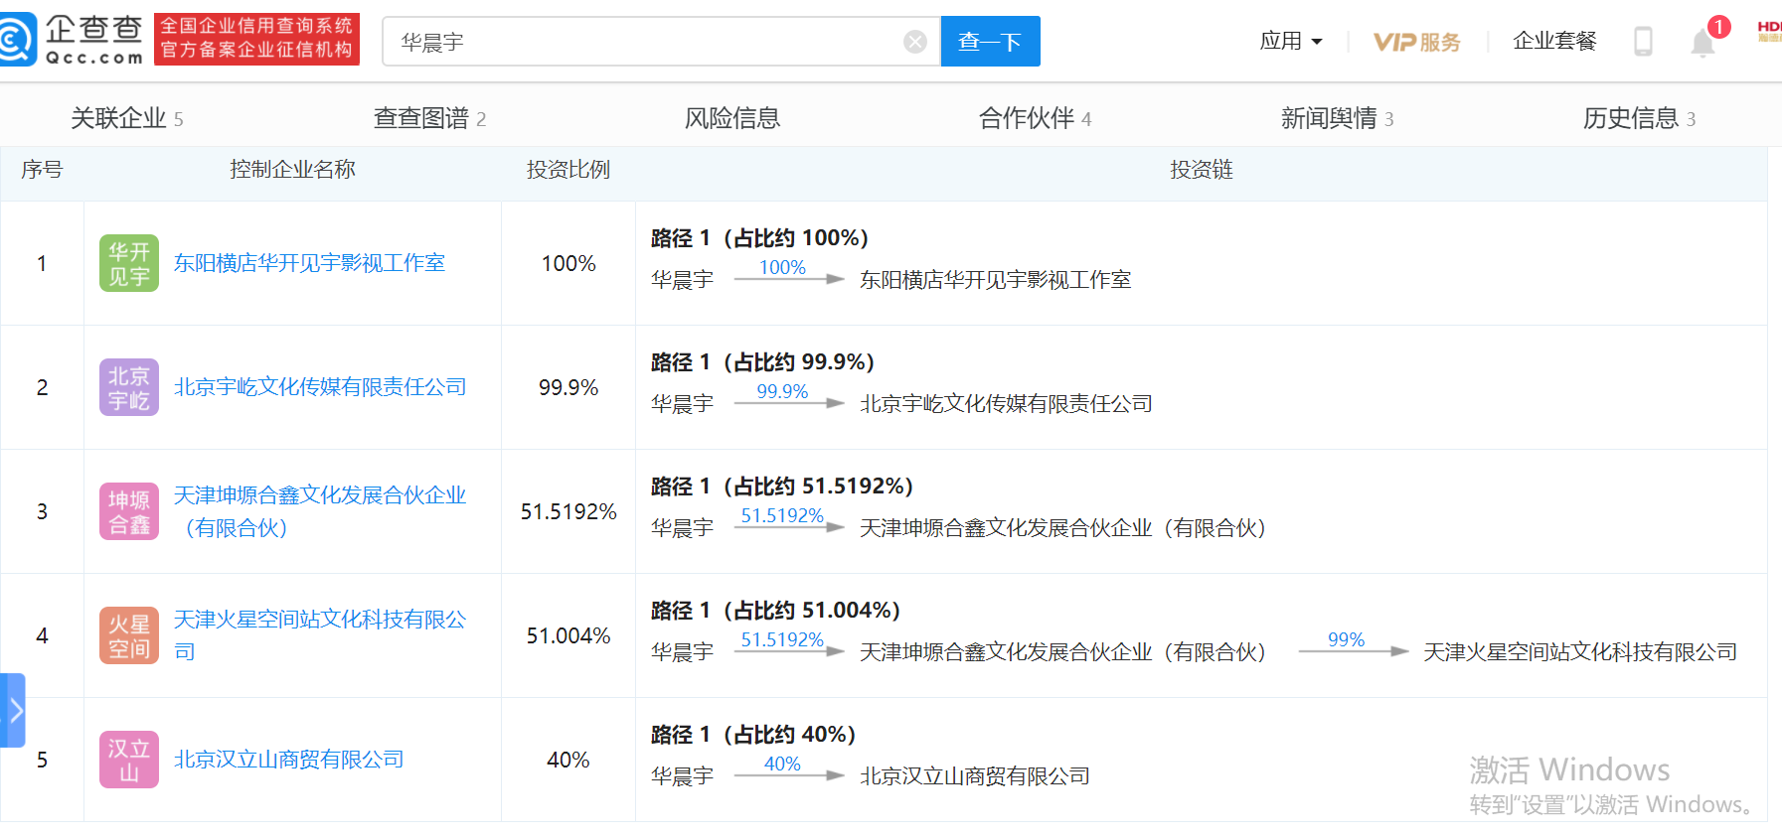Viewport: 1782px width, 836px height.
Task: Open the mobile phone app icon
Action: [1643, 42]
